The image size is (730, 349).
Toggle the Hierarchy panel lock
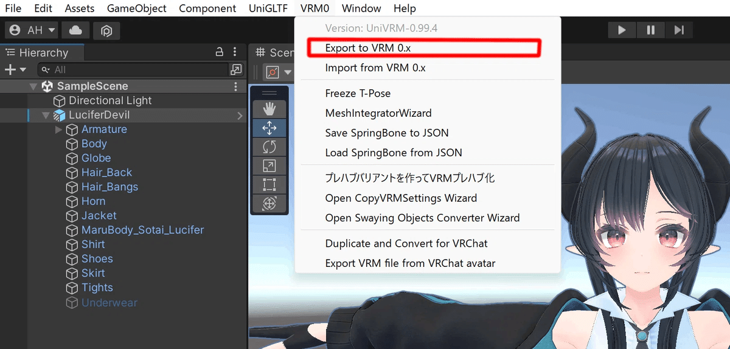220,53
